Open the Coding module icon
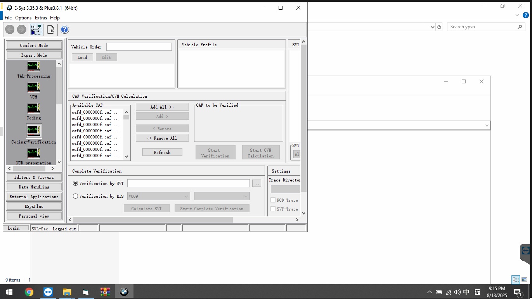Image resolution: width=532 pixels, height=299 pixels. tap(34, 109)
